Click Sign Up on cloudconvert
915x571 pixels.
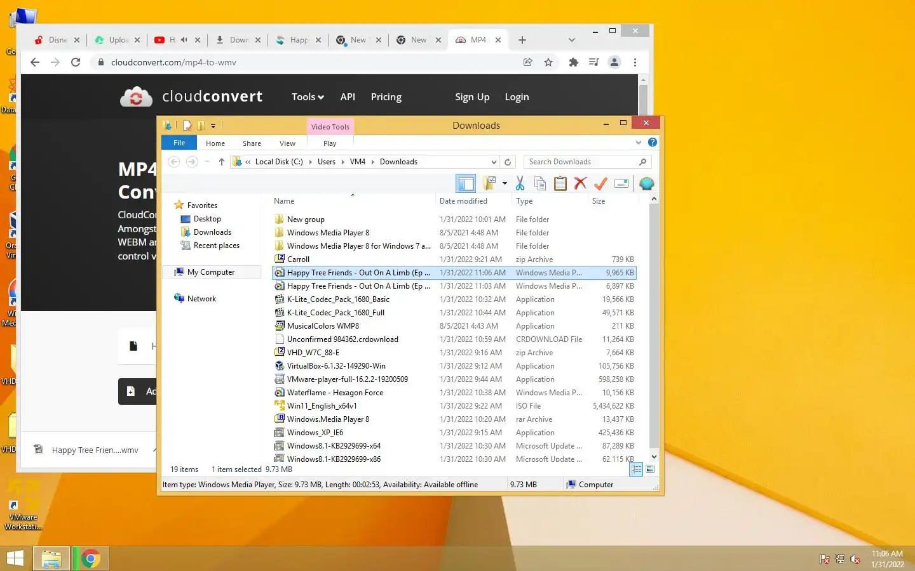(472, 97)
